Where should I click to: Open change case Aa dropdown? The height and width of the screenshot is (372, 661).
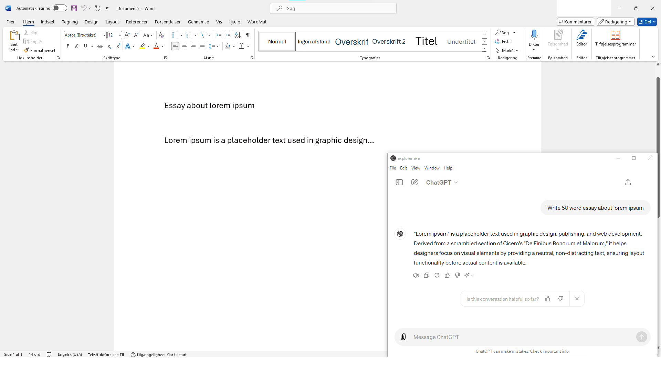(x=148, y=35)
